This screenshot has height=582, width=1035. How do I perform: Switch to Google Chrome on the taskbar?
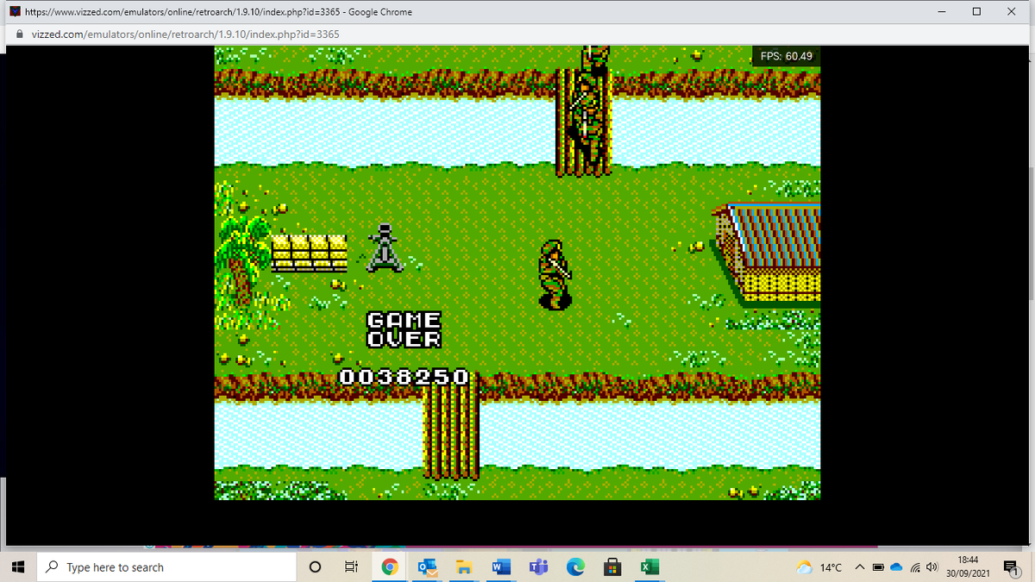390,567
